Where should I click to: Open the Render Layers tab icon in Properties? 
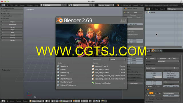click(x=156, y=51)
